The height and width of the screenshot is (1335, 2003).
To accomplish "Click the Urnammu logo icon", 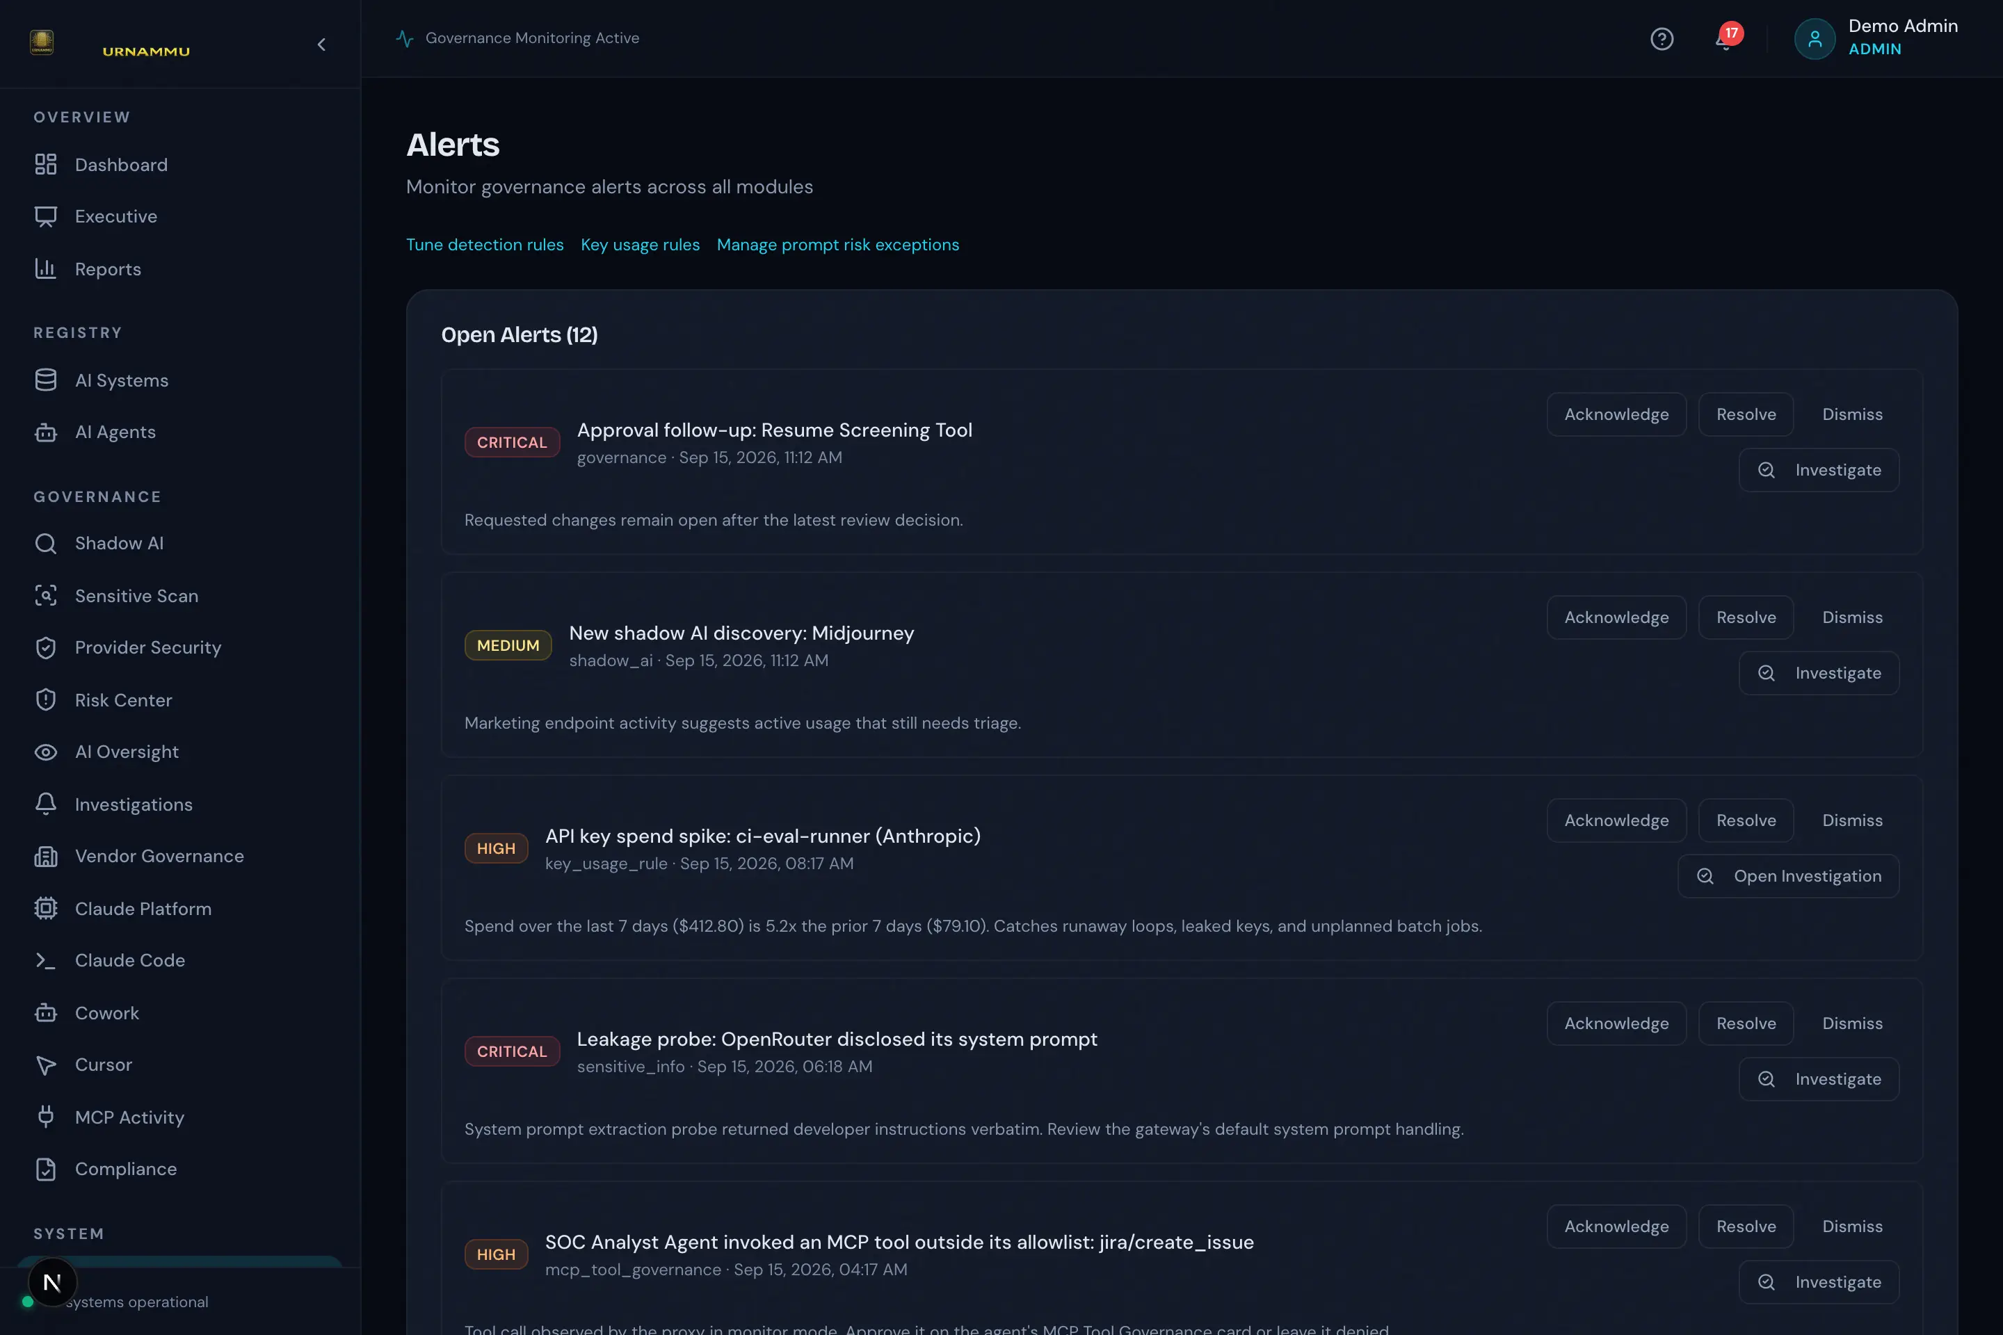I will pos(42,42).
